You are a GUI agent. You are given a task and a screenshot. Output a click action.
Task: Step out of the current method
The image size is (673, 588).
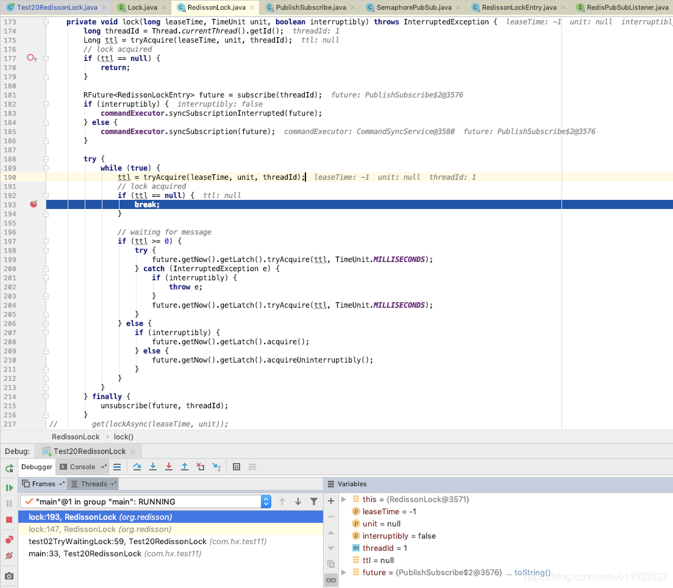click(185, 467)
